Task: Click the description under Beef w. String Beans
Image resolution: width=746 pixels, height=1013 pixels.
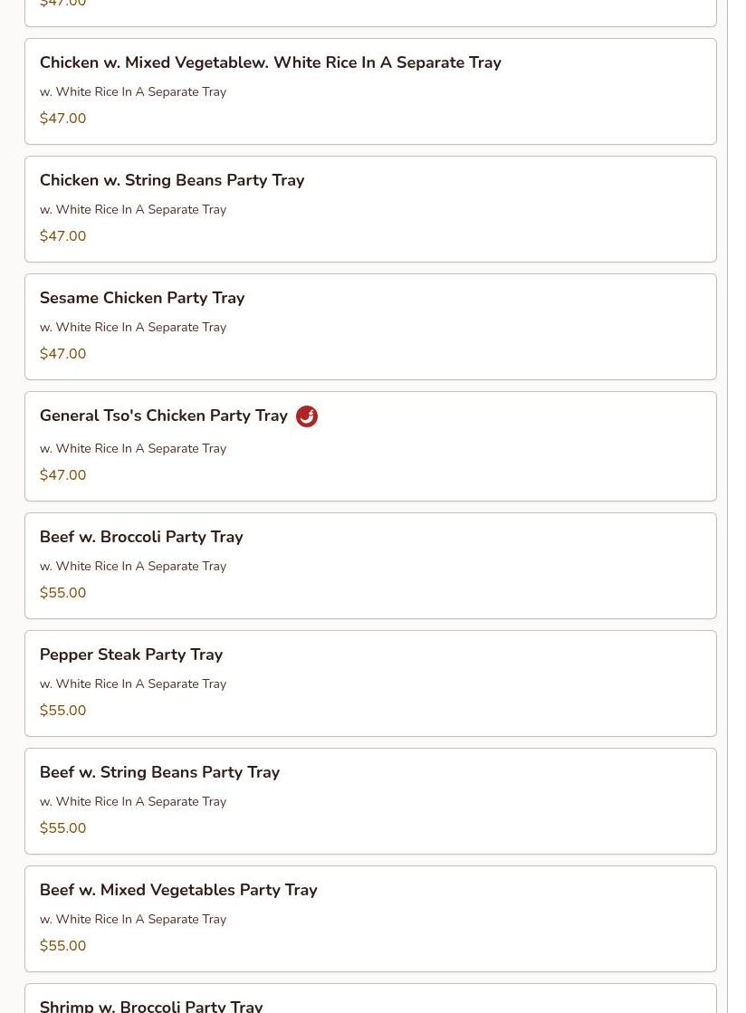Action: pos(133,801)
